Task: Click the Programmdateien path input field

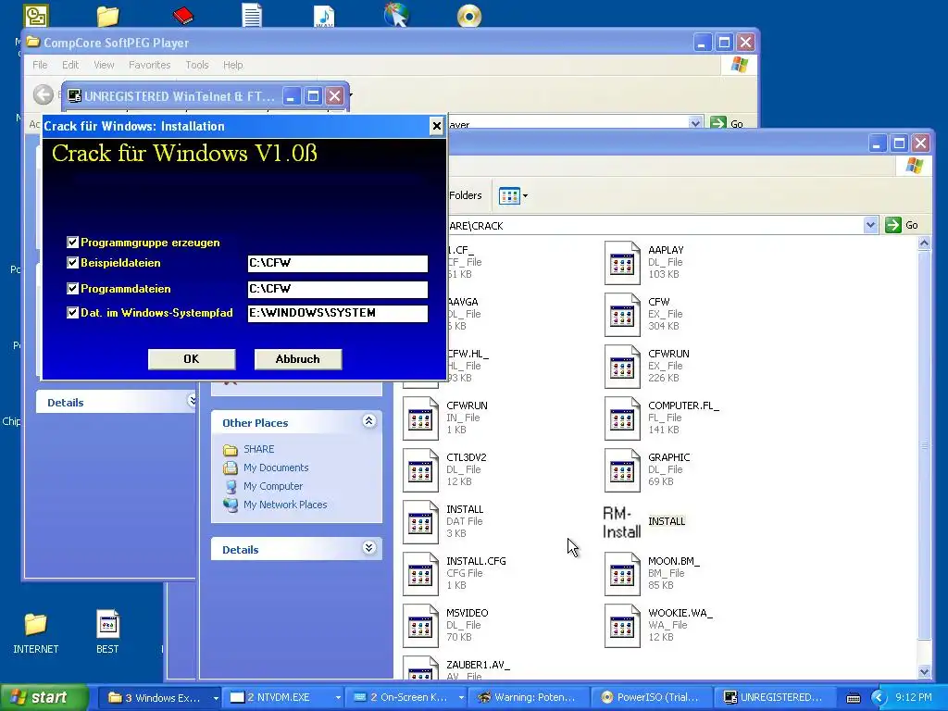Action: [x=337, y=289]
